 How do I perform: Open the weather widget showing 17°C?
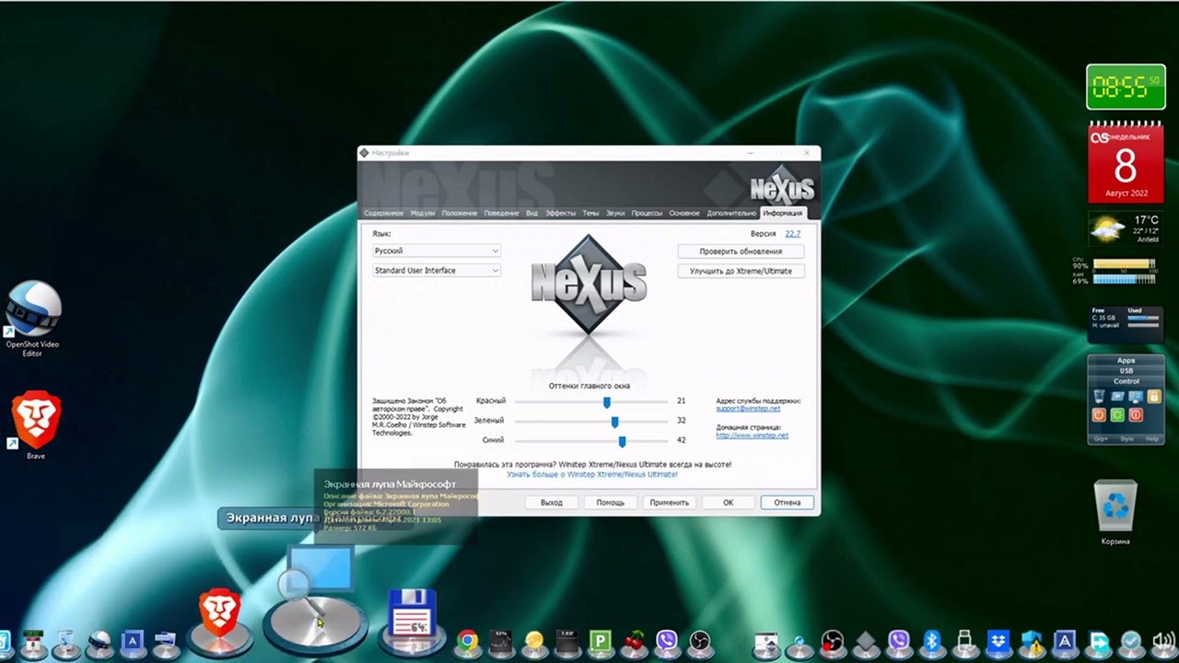[1125, 228]
